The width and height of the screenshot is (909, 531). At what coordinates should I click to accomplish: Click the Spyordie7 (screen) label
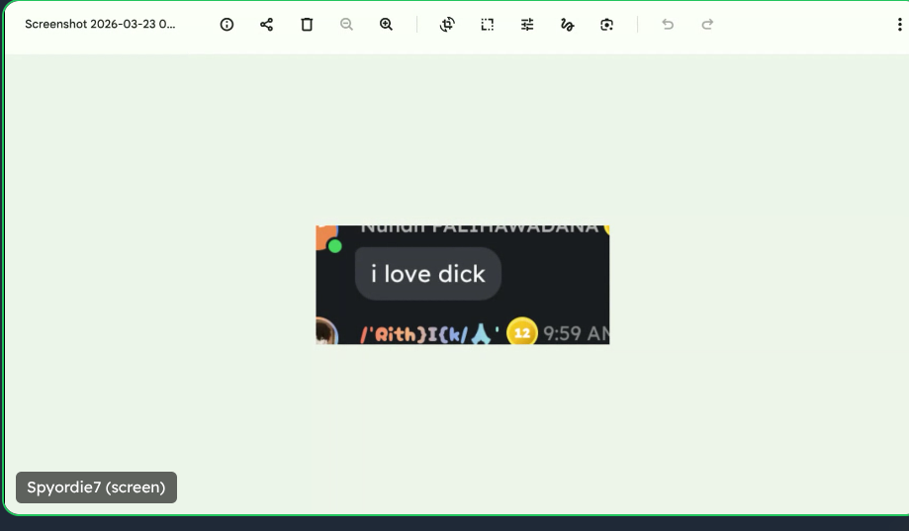click(x=96, y=487)
